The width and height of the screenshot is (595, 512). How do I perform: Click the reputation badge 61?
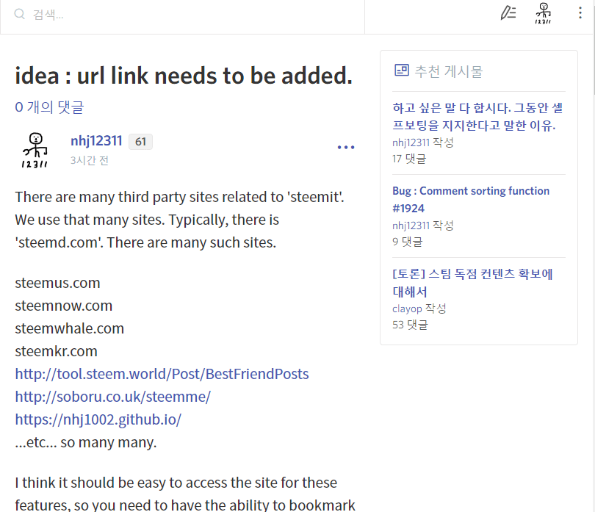click(140, 142)
